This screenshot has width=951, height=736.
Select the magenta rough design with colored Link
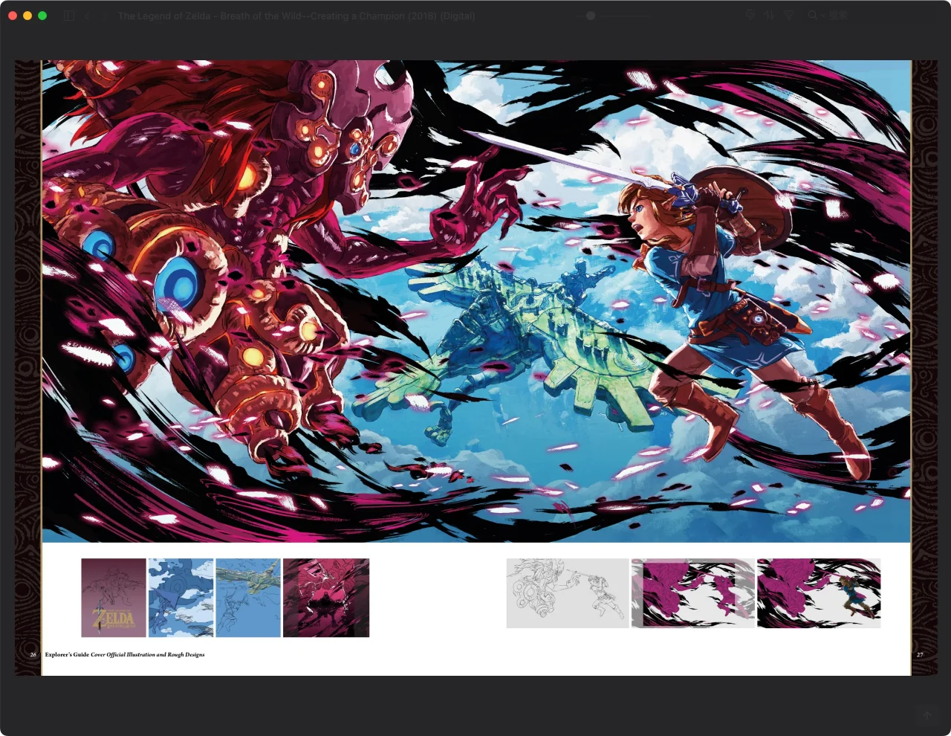pos(819,593)
